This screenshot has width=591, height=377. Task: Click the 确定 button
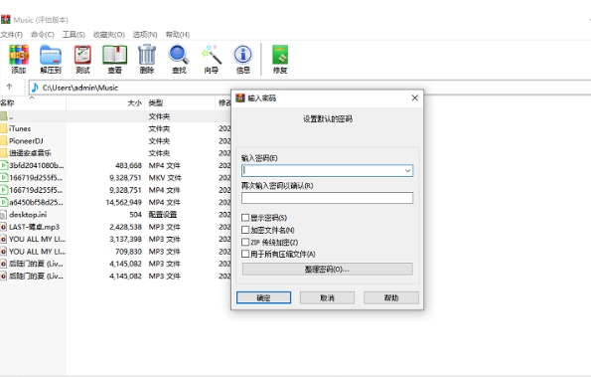pos(263,297)
